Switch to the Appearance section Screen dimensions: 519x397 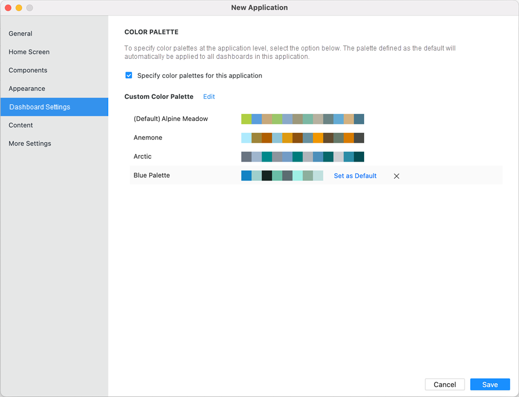(x=27, y=89)
